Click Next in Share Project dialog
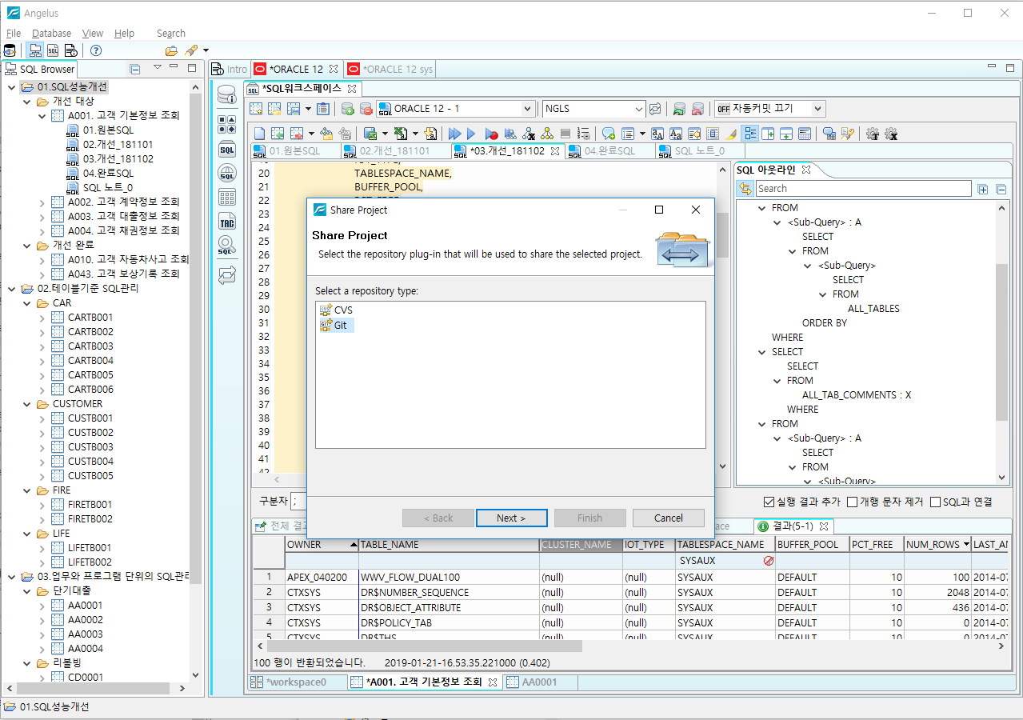The height and width of the screenshot is (720, 1023). point(511,518)
